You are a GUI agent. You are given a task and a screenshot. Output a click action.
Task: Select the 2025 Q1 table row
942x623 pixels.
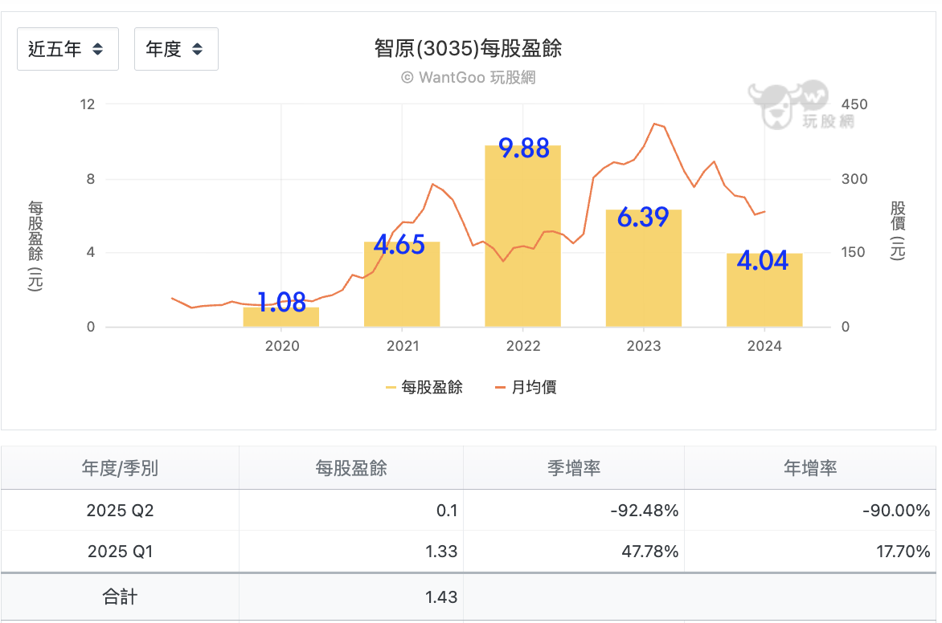[x=469, y=551]
